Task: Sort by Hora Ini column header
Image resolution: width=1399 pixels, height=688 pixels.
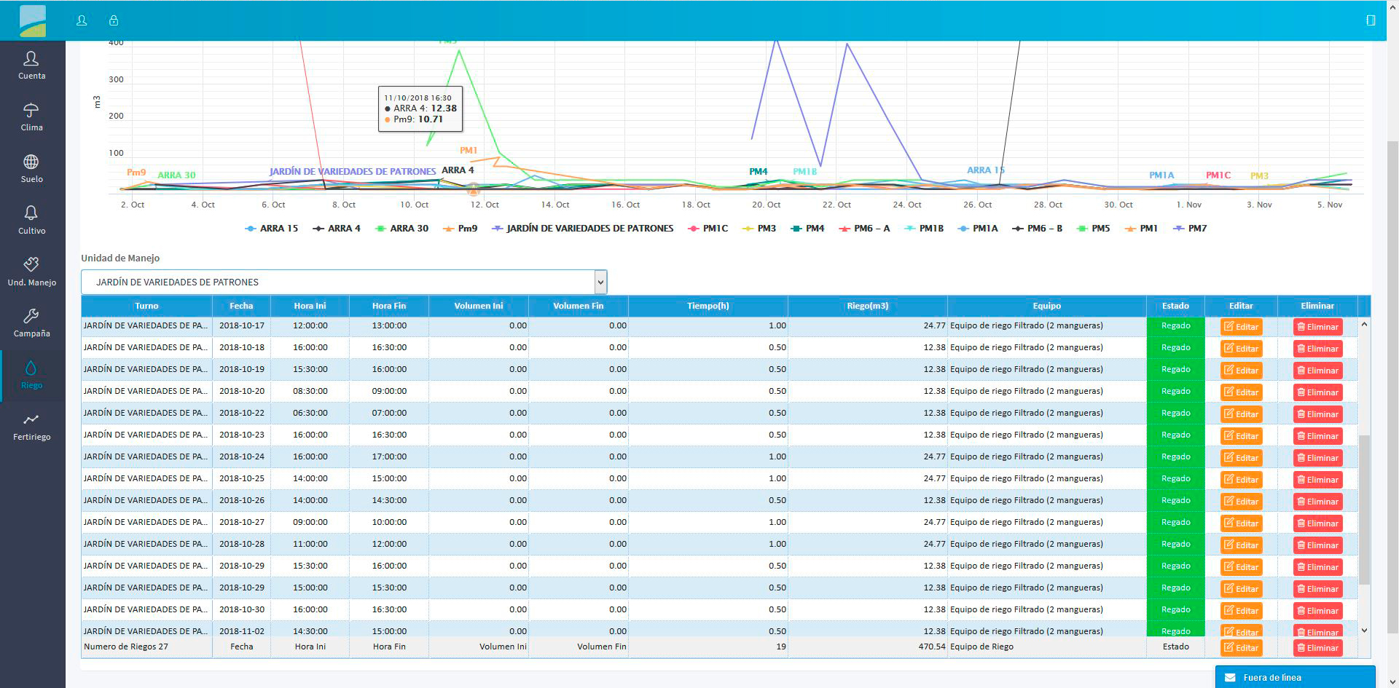Action: 310,306
